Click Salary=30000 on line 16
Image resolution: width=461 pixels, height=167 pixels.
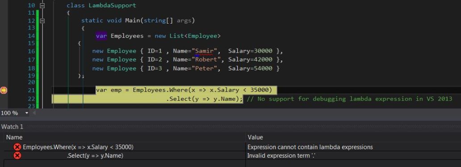(250, 51)
